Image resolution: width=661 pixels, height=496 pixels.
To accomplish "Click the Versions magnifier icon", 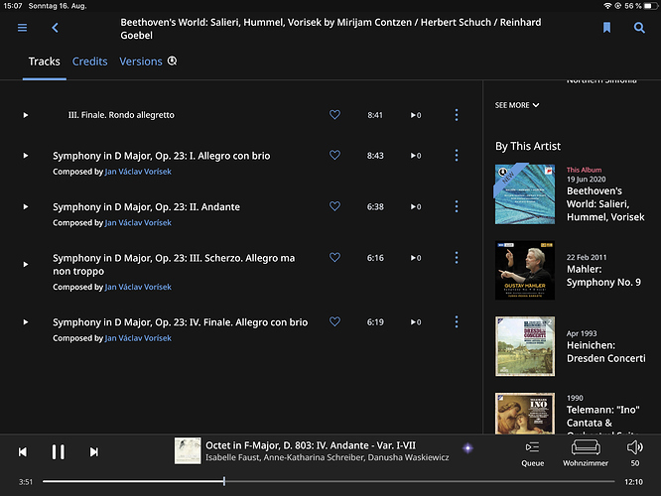I will [x=172, y=62].
